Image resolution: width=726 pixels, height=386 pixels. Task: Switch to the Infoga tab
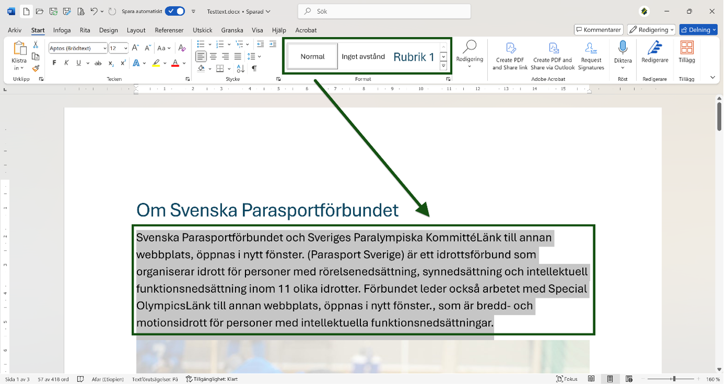[62, 30]
